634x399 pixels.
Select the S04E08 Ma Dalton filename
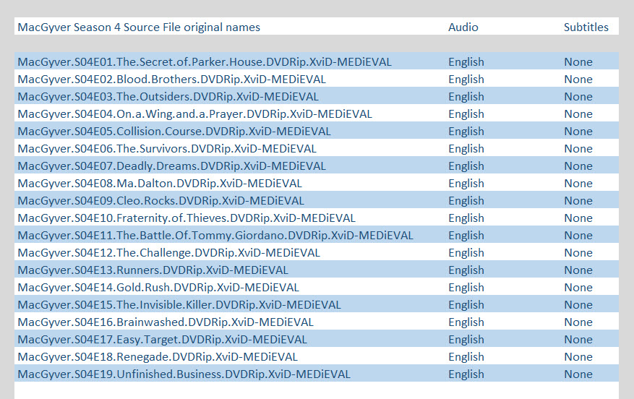click(x=160, y=184)
